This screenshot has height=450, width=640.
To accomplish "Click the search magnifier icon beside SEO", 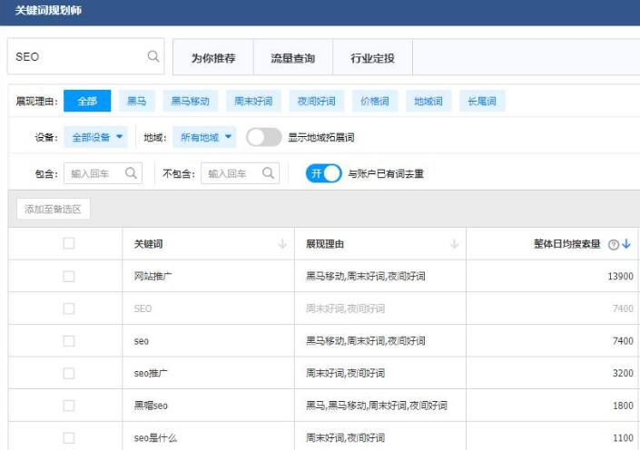I will coord(153,56).
